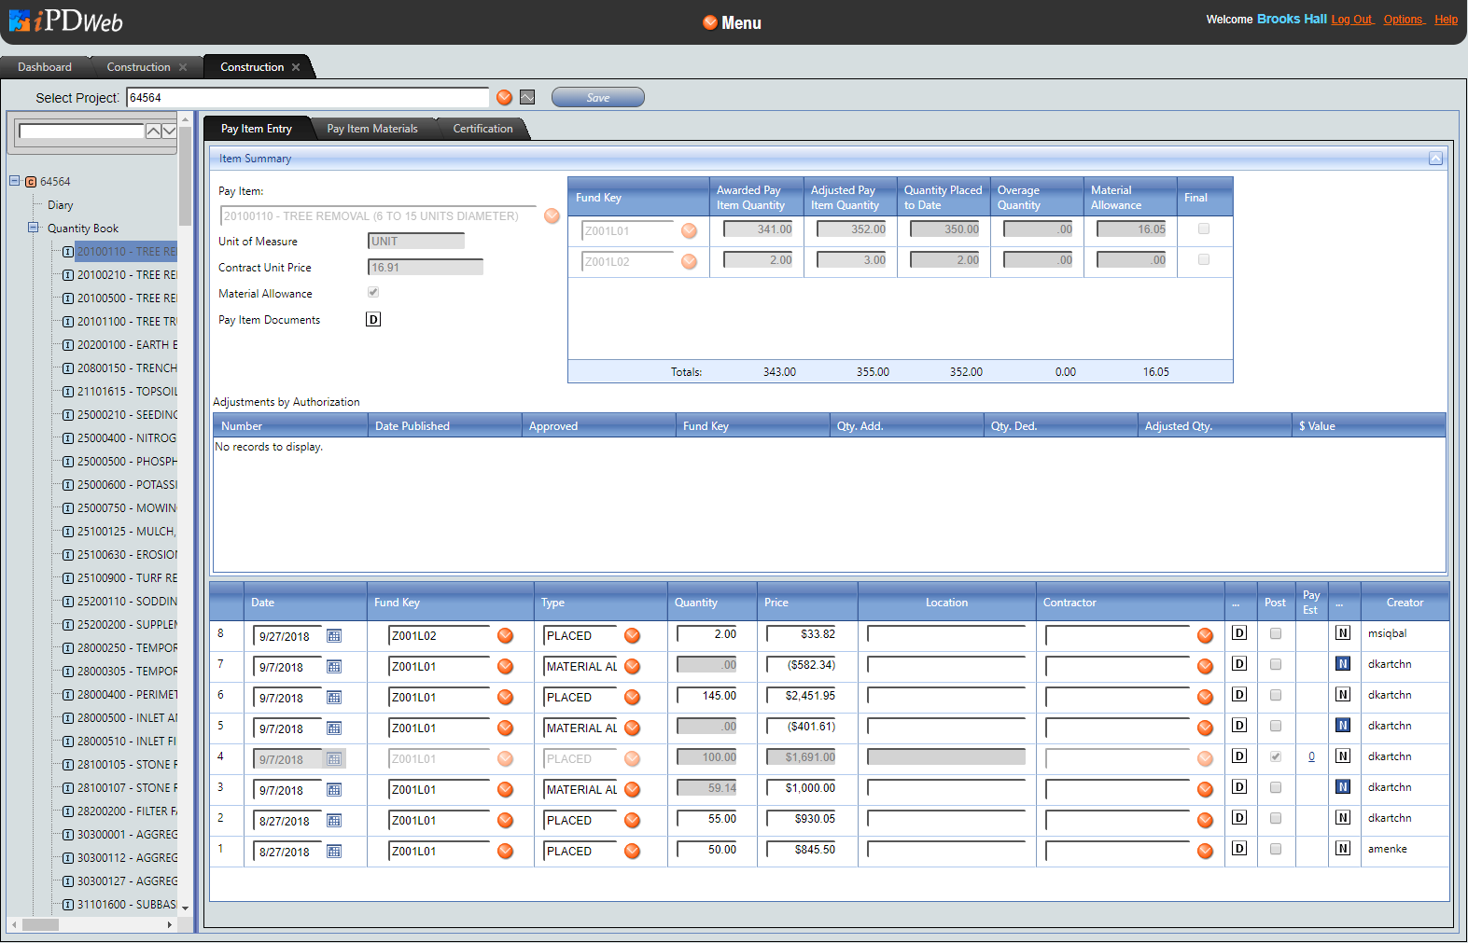Viewport: 1468px width, 943px height.
Task: Open calendar picker for row 8 date
Action: click(x=334, y=636)
